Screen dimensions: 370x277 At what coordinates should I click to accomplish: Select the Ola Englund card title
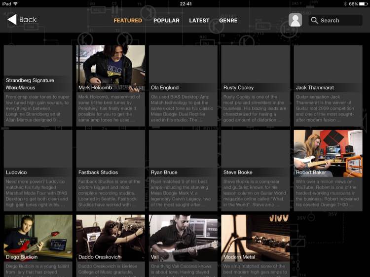pyautogui.click(x=165, y=87)
